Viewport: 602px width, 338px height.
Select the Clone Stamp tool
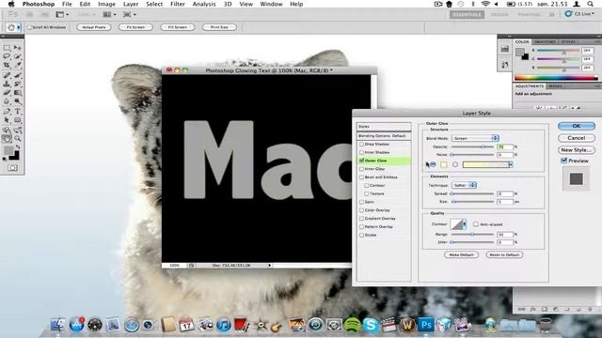point(7,84)
